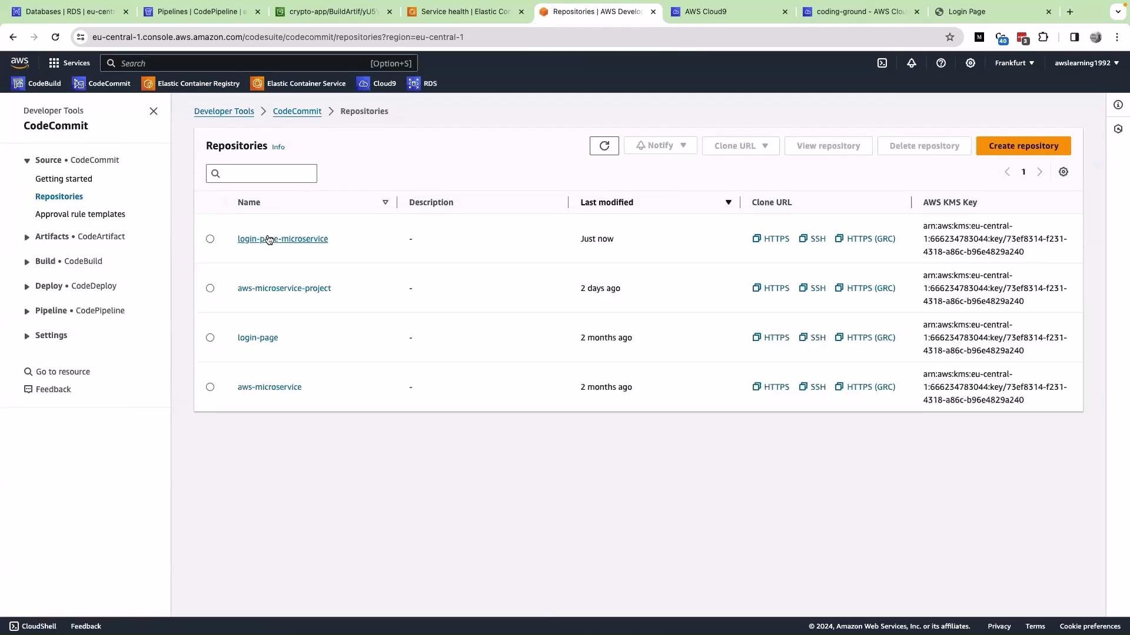Close the Developer Tools side navigation
This screenshot has width=1130, height=635.
(x=154, y=111)
